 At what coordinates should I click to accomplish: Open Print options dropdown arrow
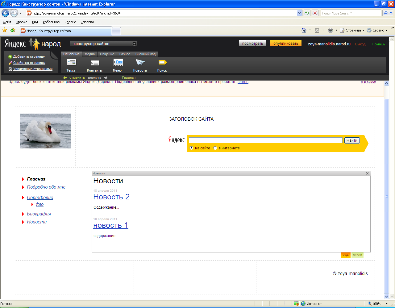pyautogui.click(x=336, y=30)
